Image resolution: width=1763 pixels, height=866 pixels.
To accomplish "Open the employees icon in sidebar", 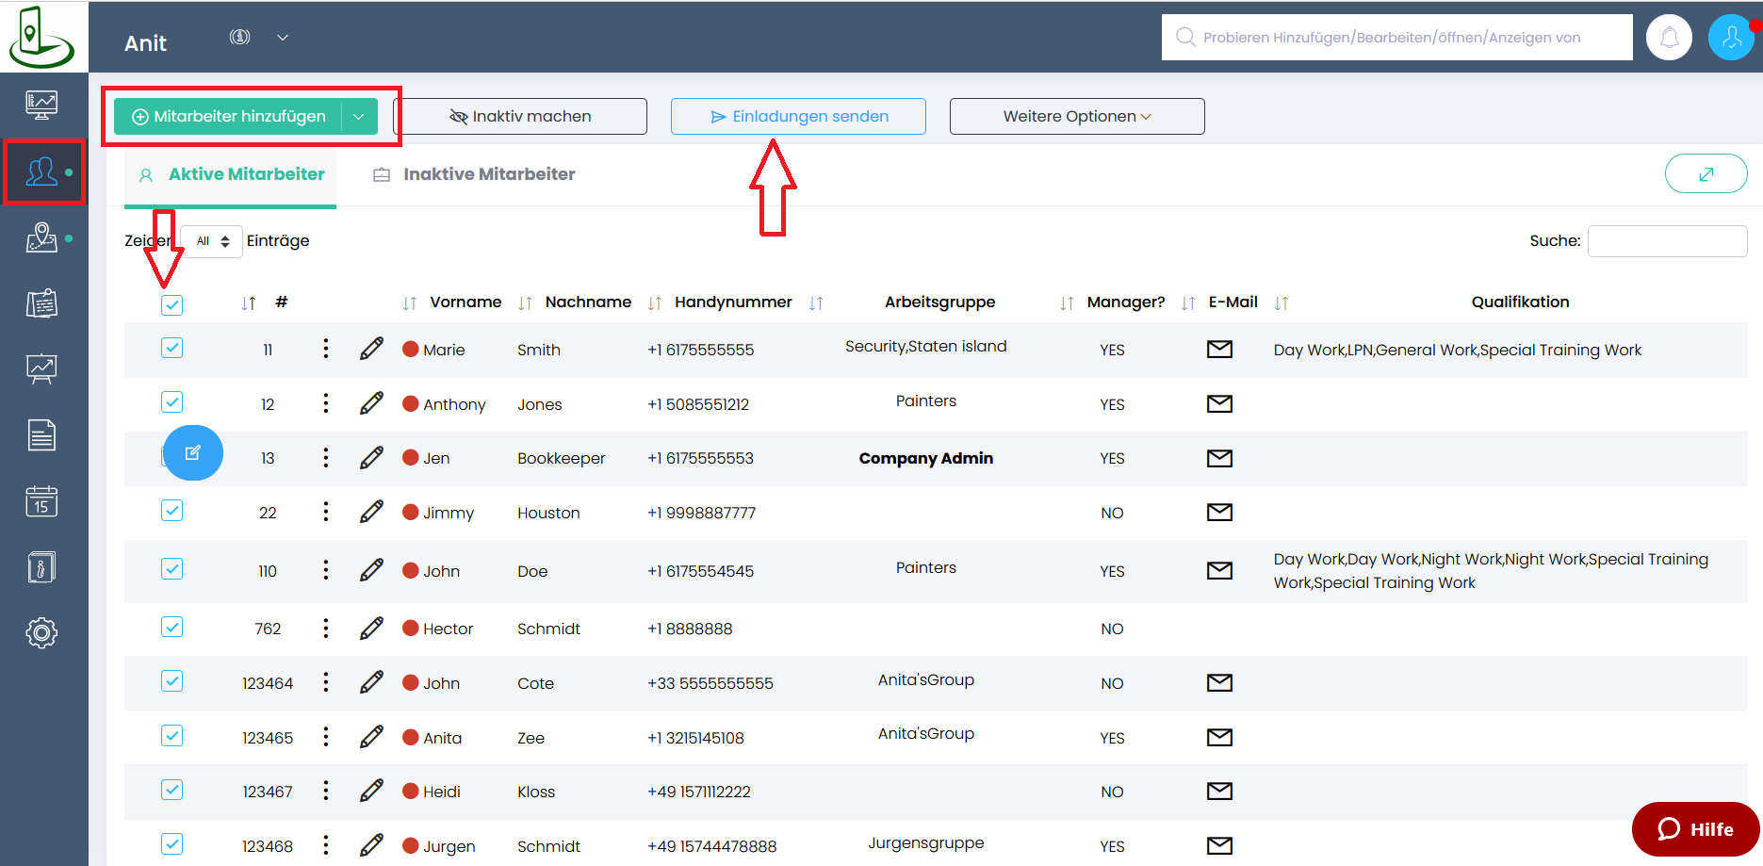I will point(41,172).
